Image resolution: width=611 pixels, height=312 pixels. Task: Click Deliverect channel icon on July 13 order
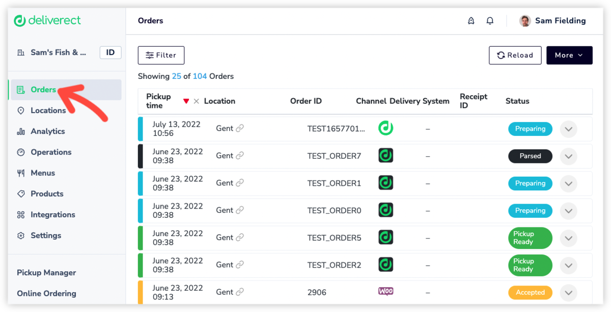pos(385,128)
